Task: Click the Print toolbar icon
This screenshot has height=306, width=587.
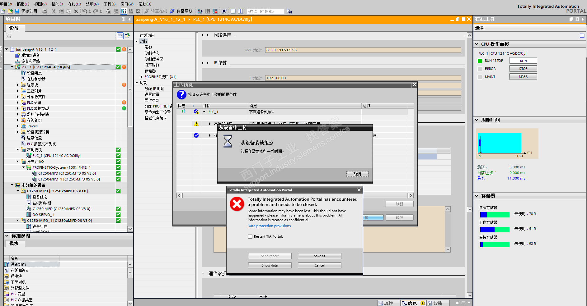Action: (x=45, y=11)
